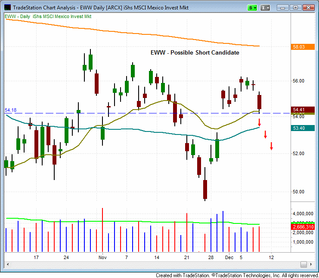Screen dimensions: 319x278
Task: Click the lowest red down arrow drawing
Action: (271, 146)
